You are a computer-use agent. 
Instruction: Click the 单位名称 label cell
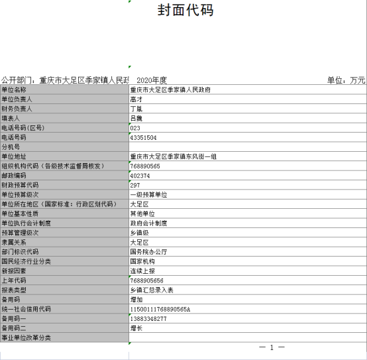pos(65,90)
